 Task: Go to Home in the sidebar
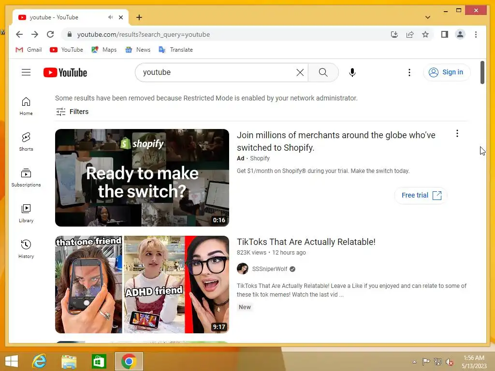click(26, 106)
